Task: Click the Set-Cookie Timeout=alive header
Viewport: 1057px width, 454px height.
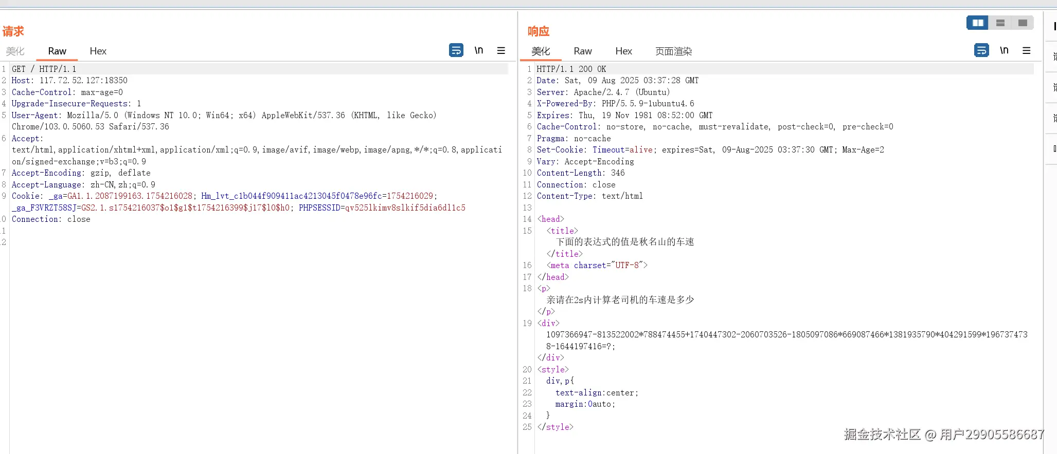Action: [x=710, y=149]
